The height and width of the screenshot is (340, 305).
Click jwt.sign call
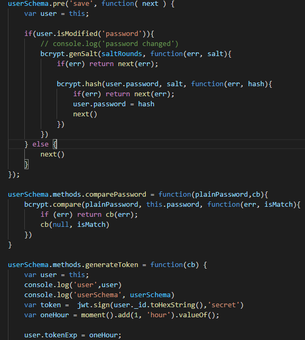pyautogui.click(x=94, y=305)
